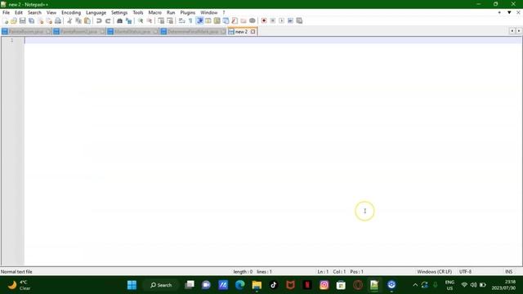Show the Document Map panel icon
This screenshot has height=294, width=523.
217,20
